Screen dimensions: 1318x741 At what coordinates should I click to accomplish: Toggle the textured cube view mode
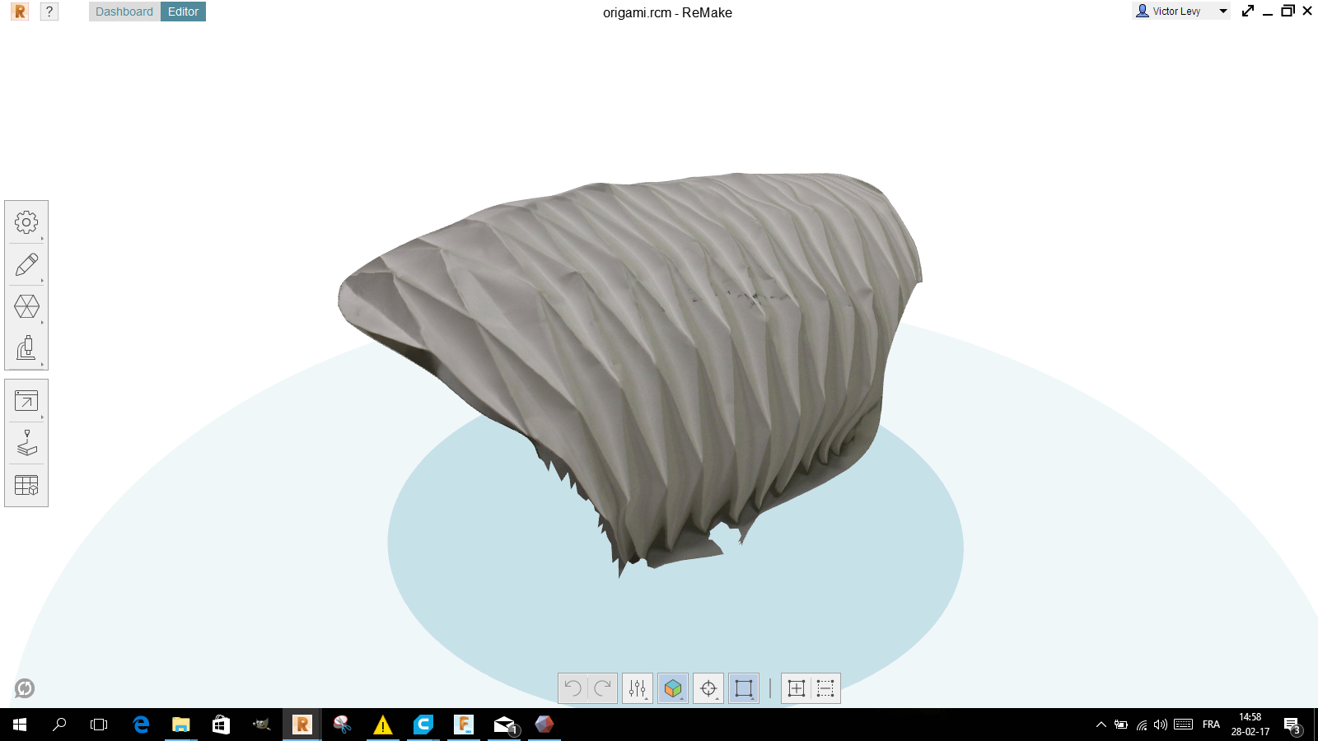pyautogui.click(x=673, y=688)
